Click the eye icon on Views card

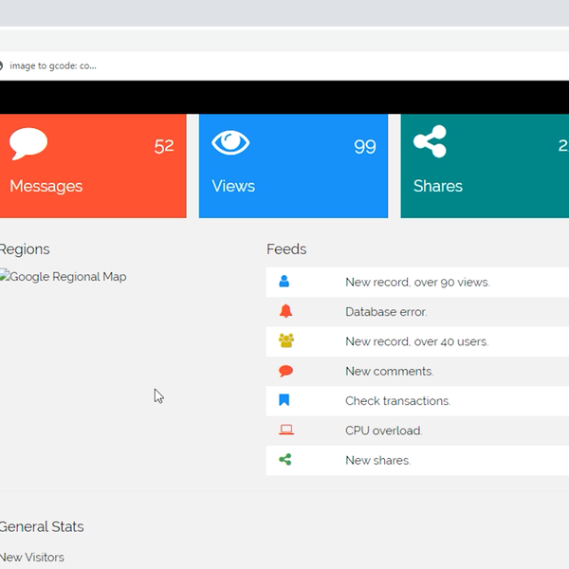click(x=230, y=143)
